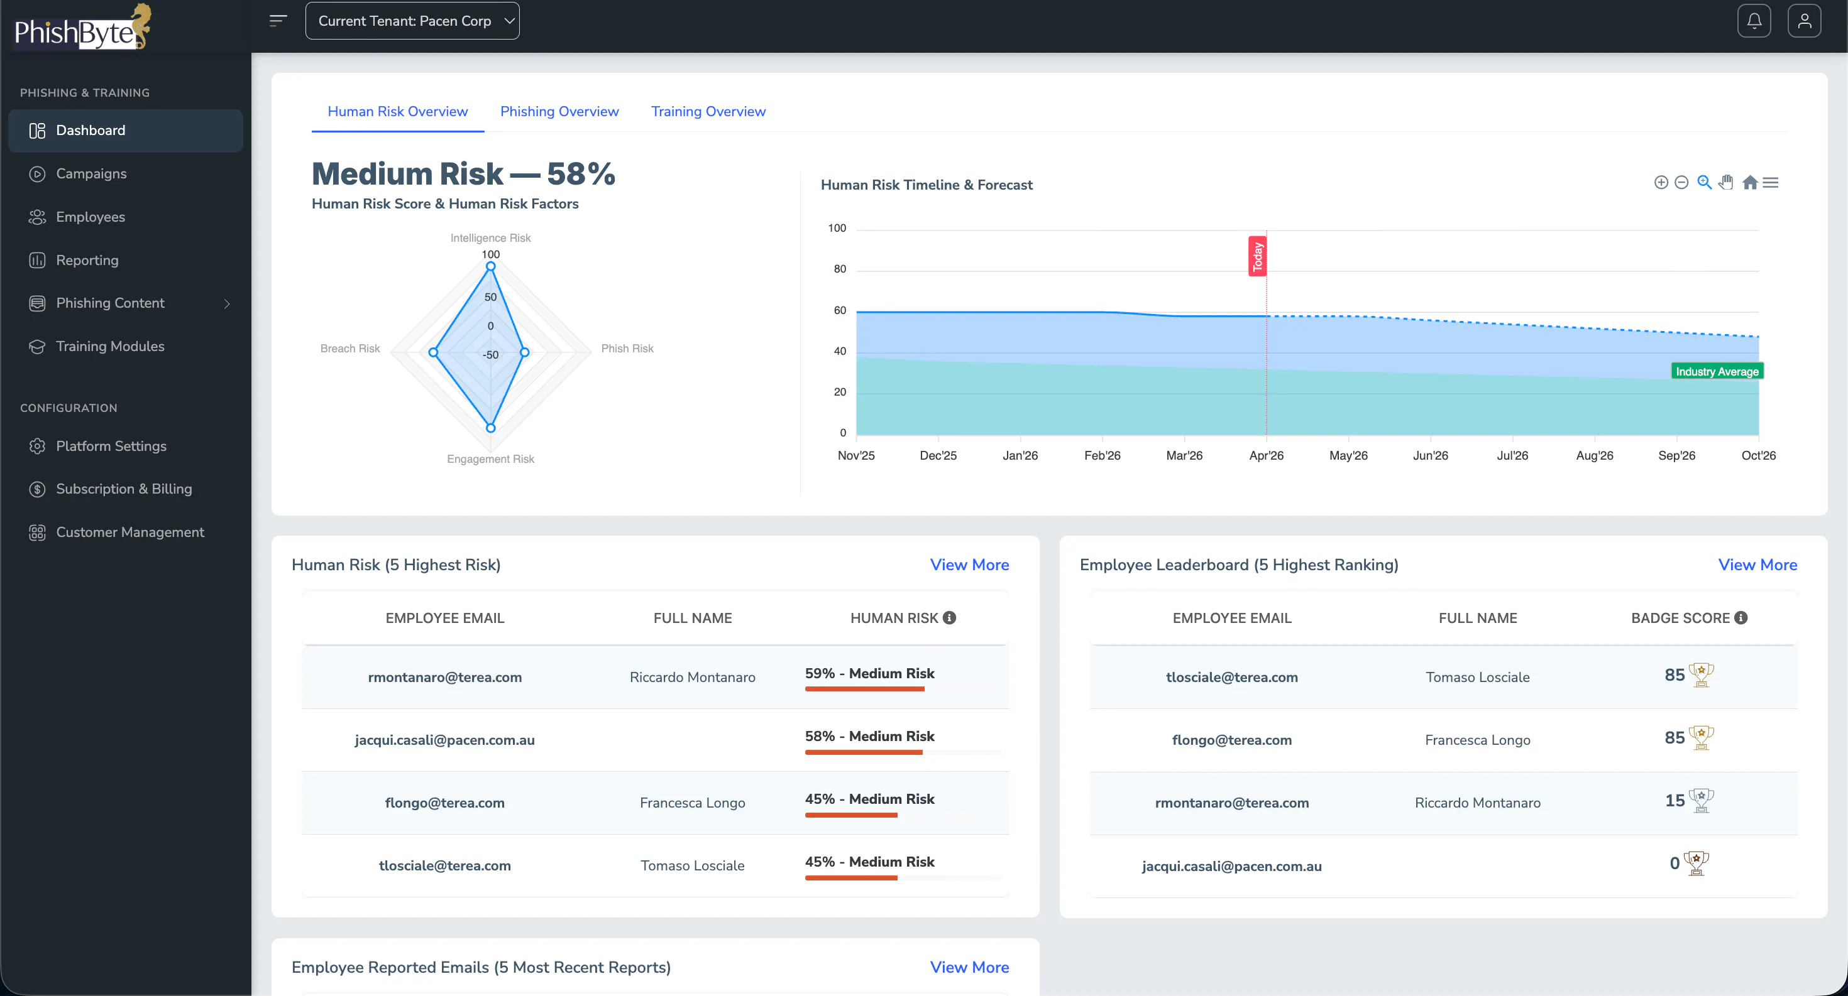
Task: Click the Medium Risk — 58% heading
Action: 463,174
